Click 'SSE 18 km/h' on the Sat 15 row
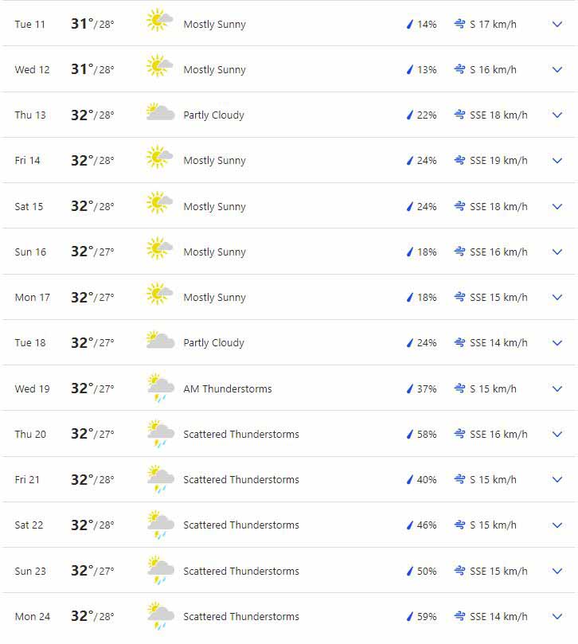 498,207
